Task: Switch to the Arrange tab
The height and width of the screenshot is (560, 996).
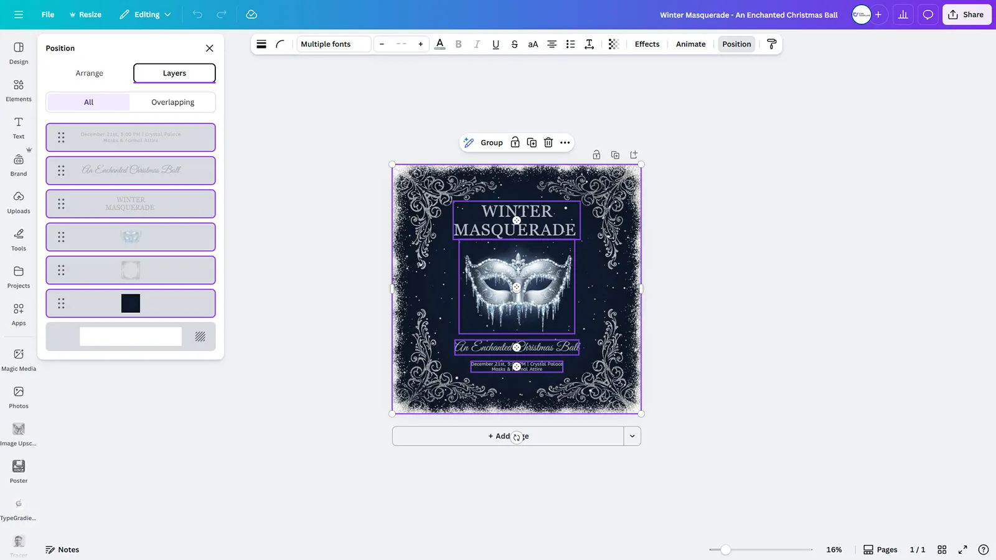Action: coord(89,73)
